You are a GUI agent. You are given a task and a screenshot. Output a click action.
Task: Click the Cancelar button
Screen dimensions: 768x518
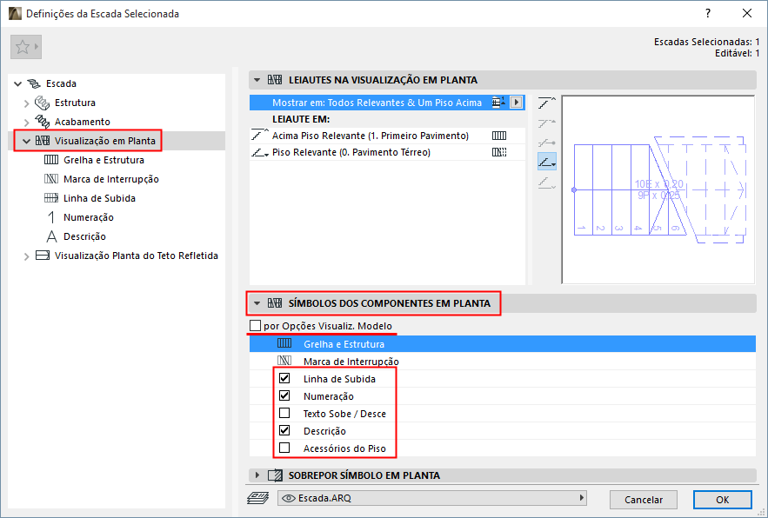pos(644,500)
